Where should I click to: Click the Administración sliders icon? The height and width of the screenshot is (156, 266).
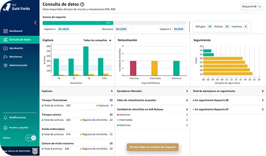coord(5,66)
